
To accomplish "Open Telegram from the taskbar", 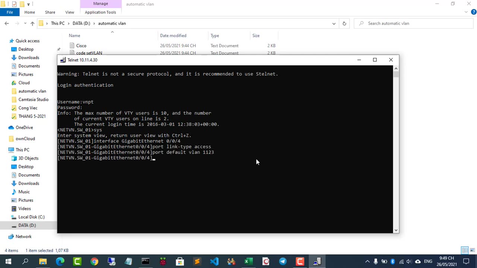I will pos(283,262).
